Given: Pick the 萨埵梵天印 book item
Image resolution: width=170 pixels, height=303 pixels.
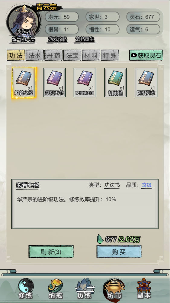Looking at the screenshot, I should click(x=85, y=83).
